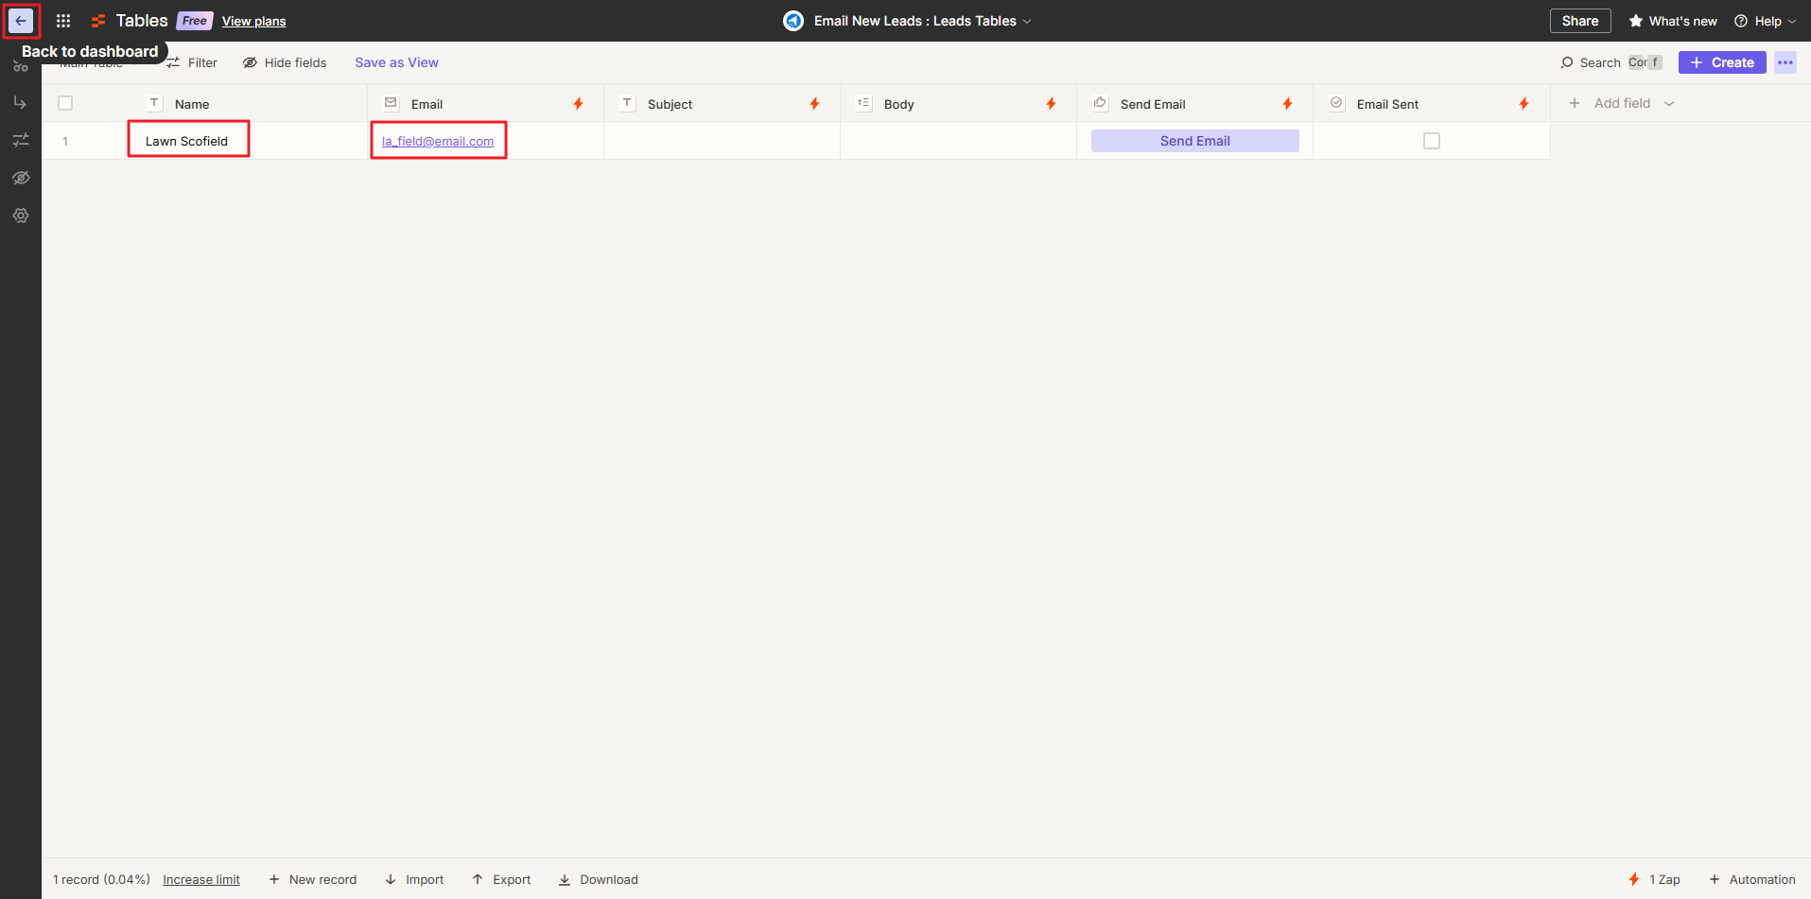Open the Help dropdown menu
This screenshot has height=899, width=1811.
point(1765,21)
